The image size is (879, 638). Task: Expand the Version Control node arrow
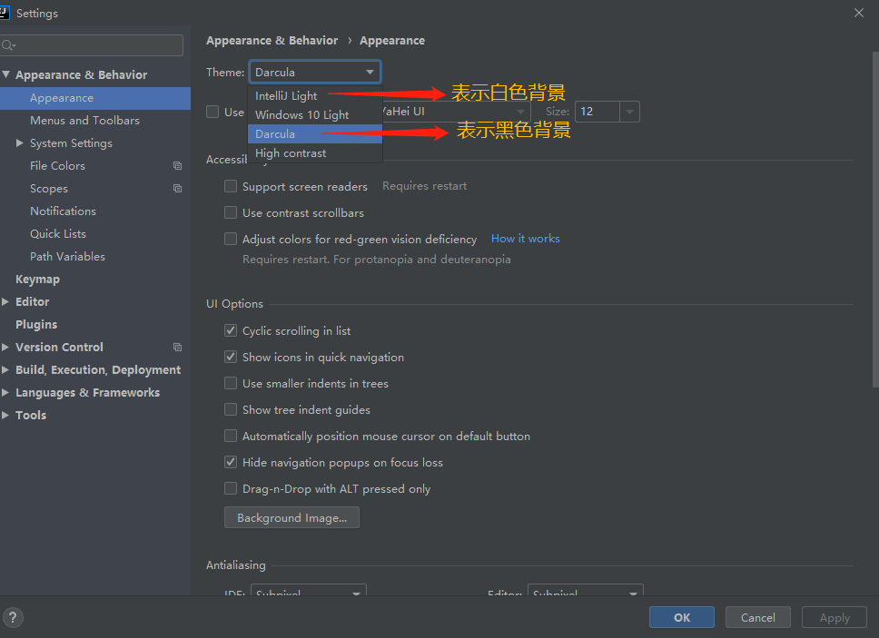5,348
